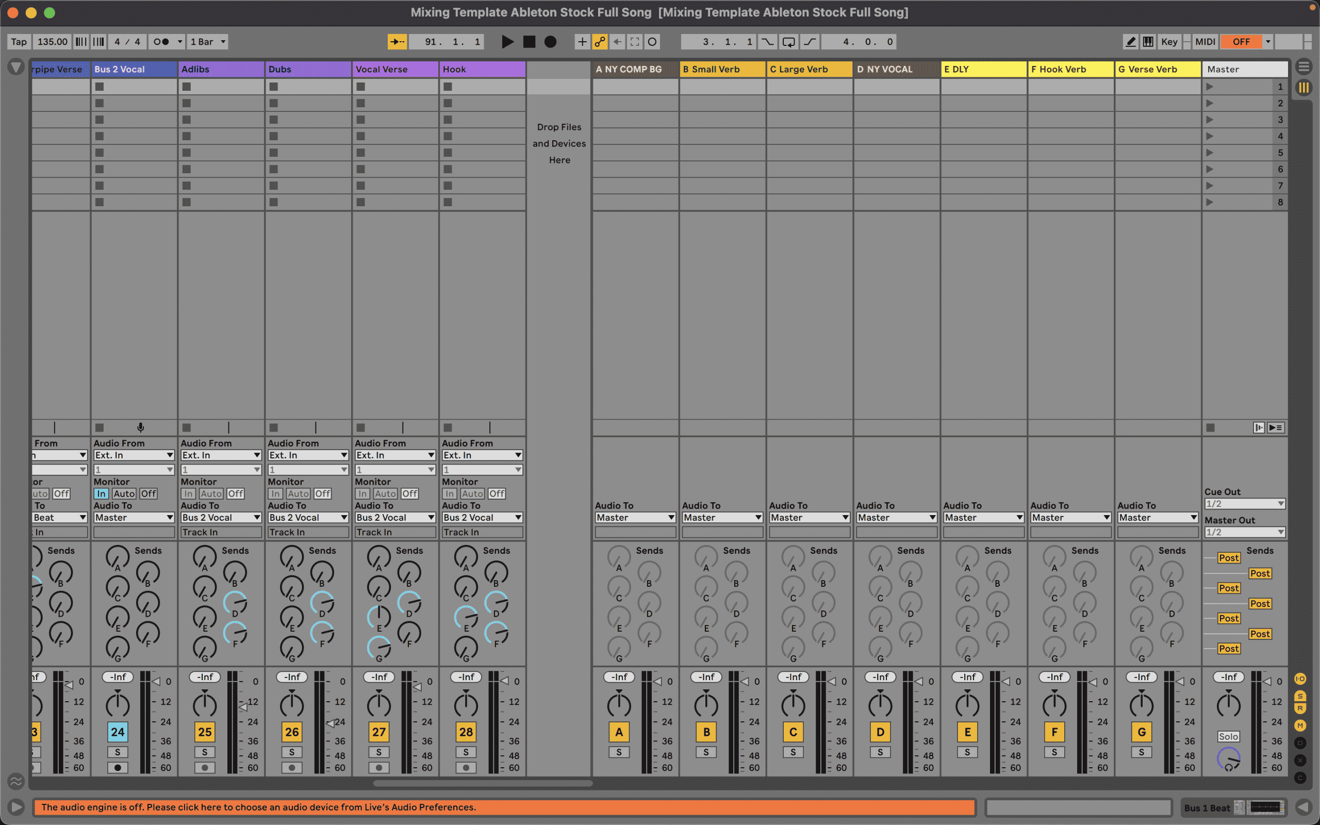This screenshot has height=825, width=1320.
Task: Click the Send A knob on the Hook track
Action: (x=465, y=557)
